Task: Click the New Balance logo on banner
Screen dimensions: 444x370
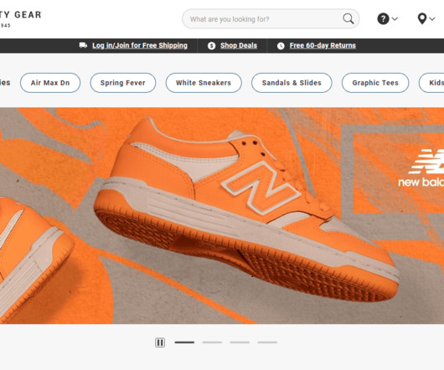Action: [x=421, y=168]
